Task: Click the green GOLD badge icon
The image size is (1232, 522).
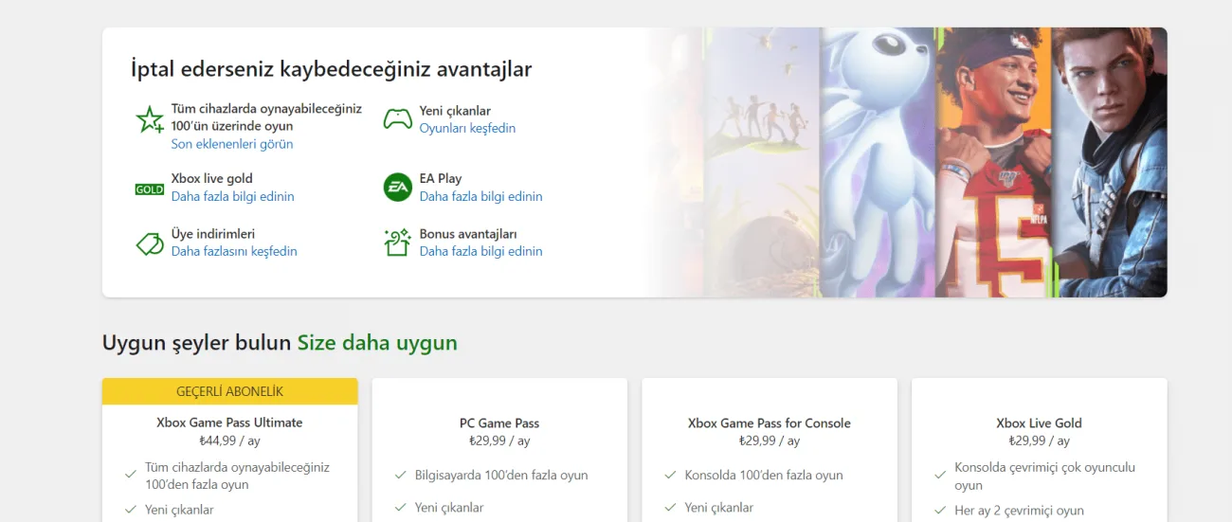Action: tap(150, 189)
